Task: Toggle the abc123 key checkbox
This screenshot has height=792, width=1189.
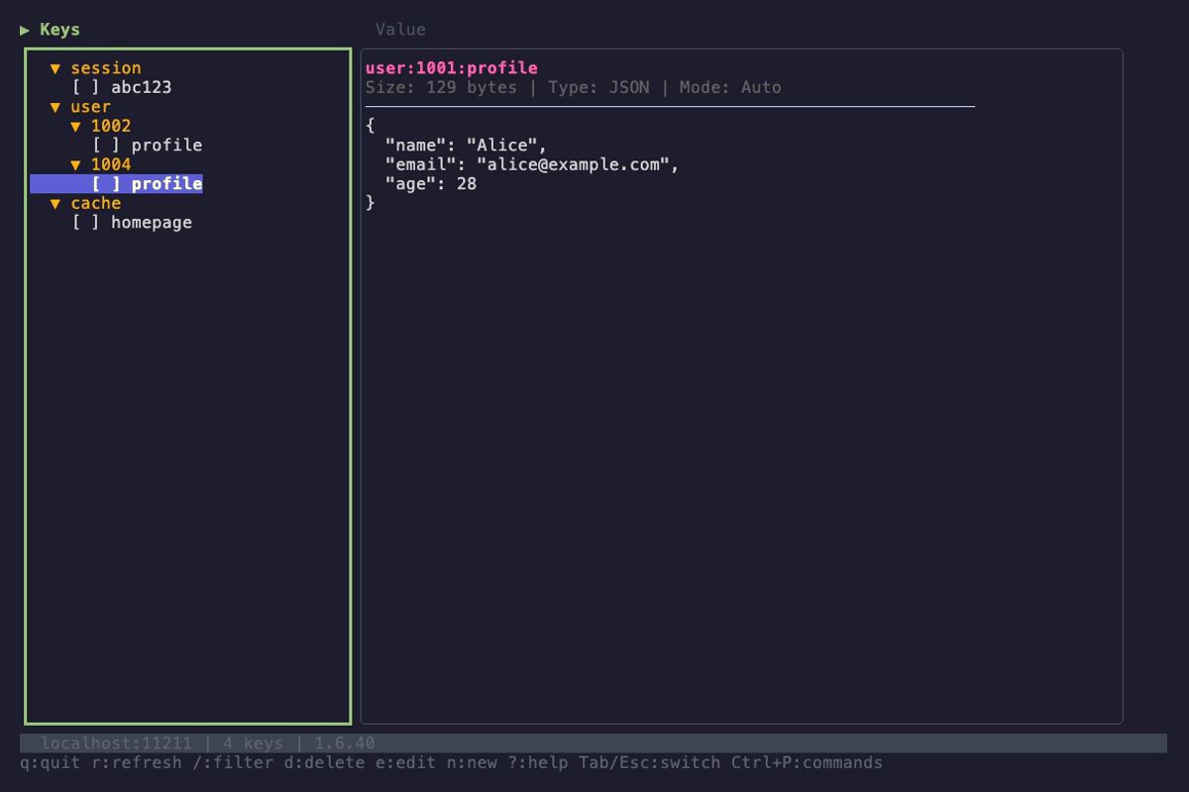Action: [85, 87]
